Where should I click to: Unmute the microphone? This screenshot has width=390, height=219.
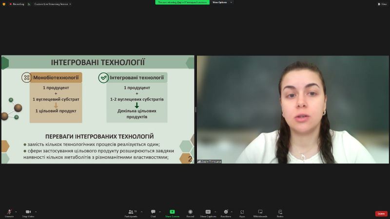[9, 213]
